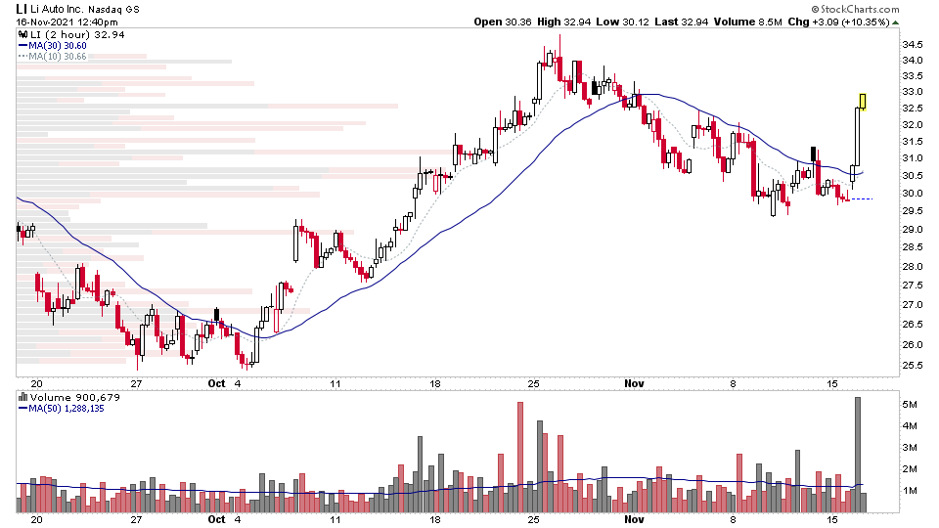The height and width of the screenshot is (528, 939).
Task: Click the 32.0 price axis label
Action: tap(912, 125)
